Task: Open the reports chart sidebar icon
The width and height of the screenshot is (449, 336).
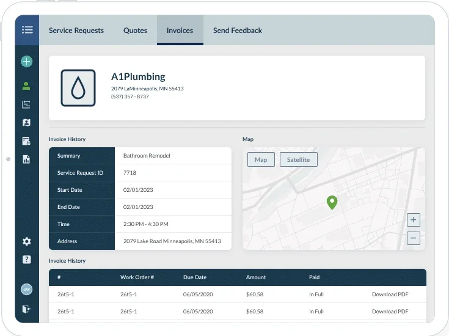Action: tap(26, 159)
